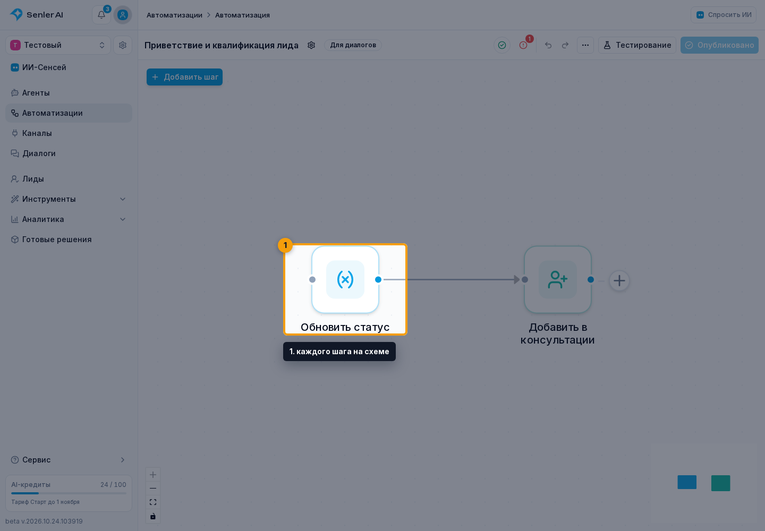Click the Опубликовано button
Viewport: 765px width, 531px height.
tap(719, 45)
